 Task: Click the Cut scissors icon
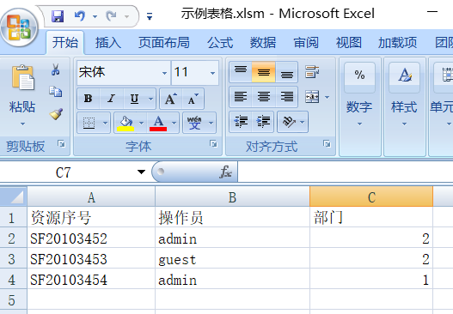[56, 69]
